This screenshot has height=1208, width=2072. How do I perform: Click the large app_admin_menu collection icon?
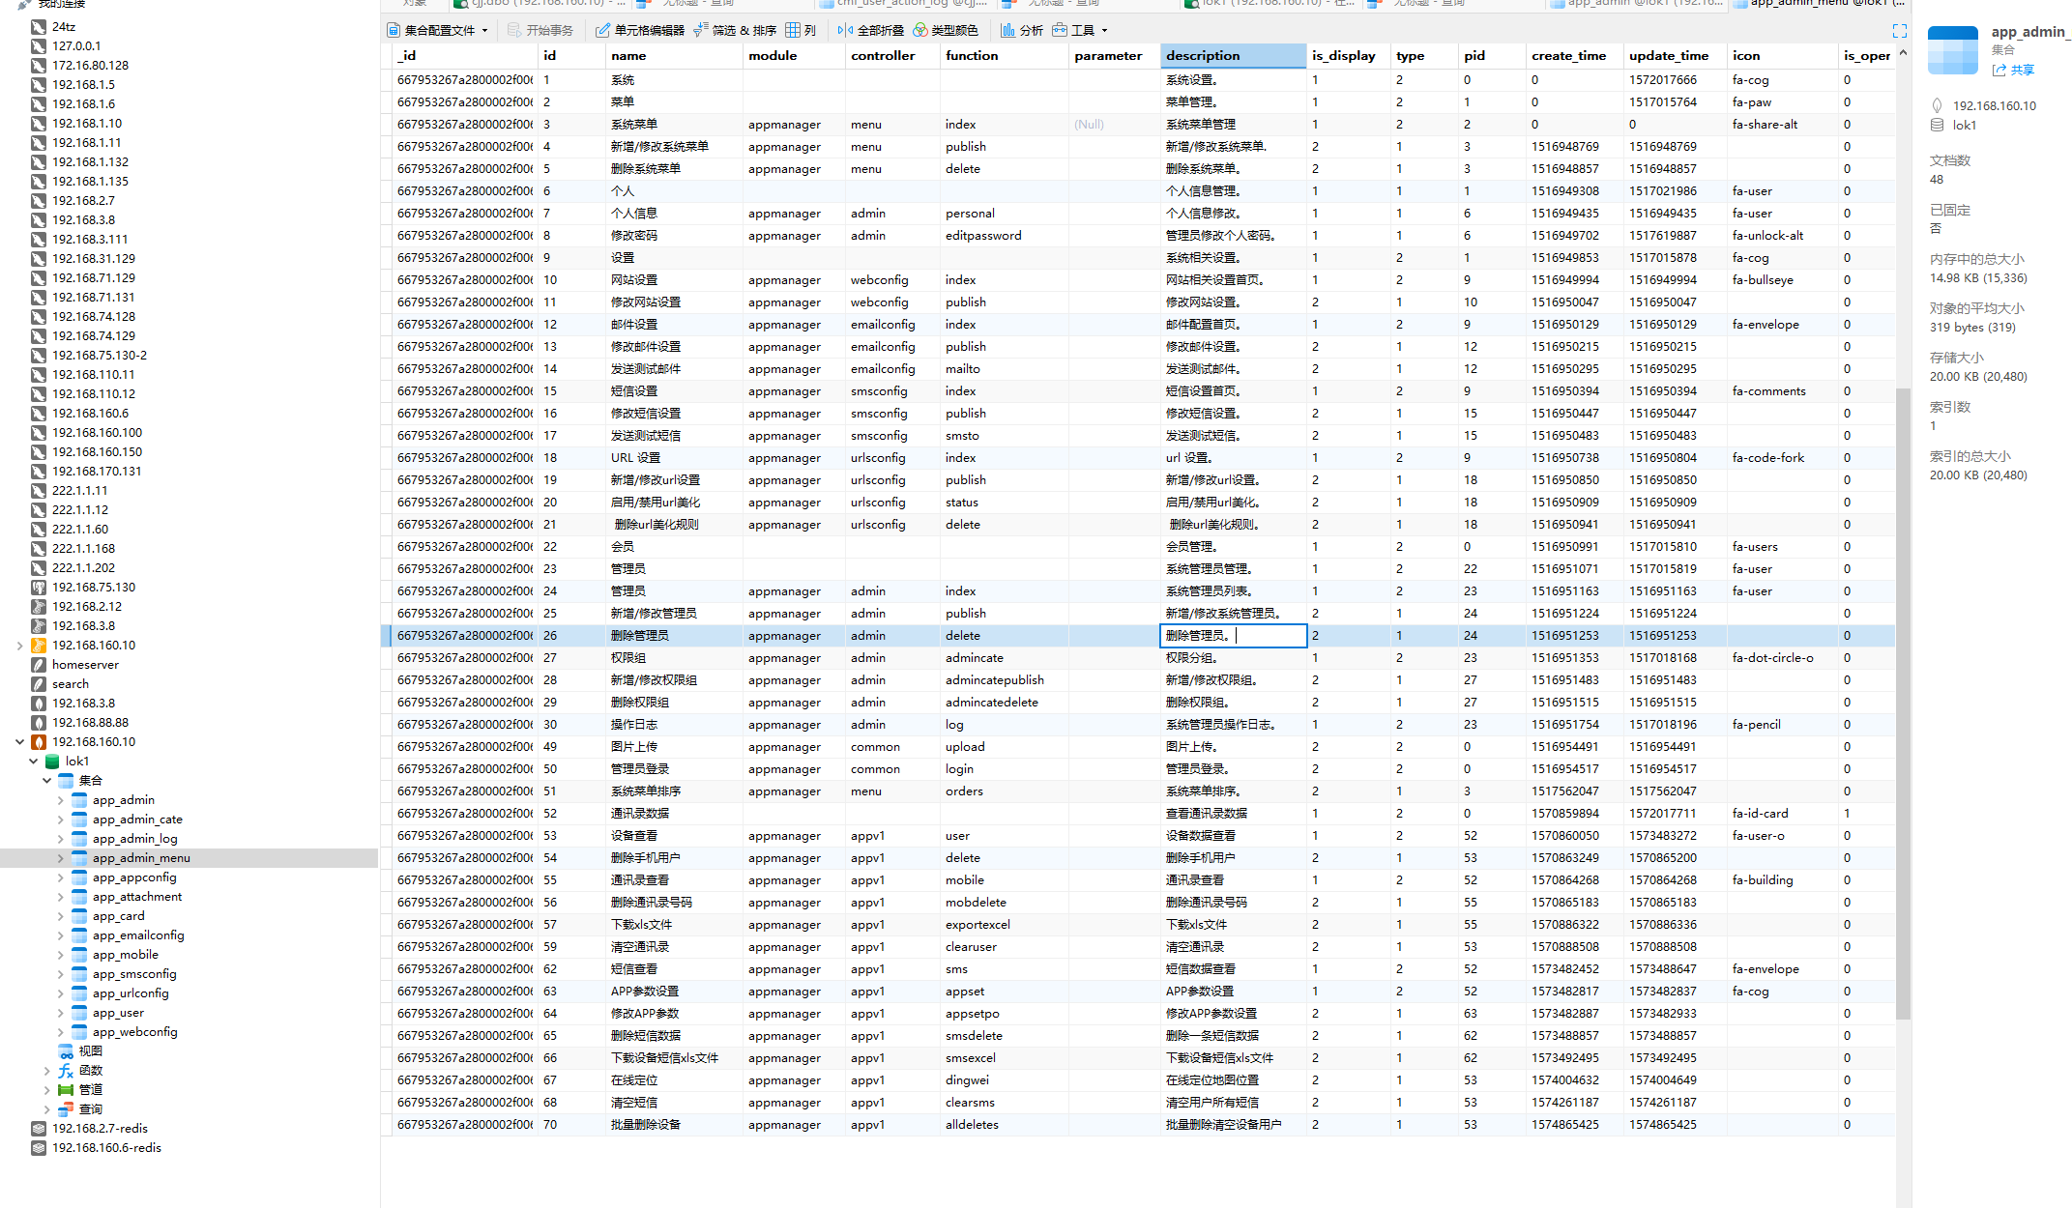pos(1952,49)
